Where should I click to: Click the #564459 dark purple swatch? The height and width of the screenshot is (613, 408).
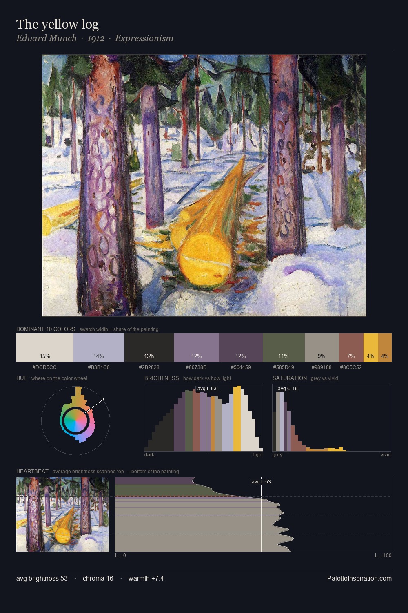(241, 348)
